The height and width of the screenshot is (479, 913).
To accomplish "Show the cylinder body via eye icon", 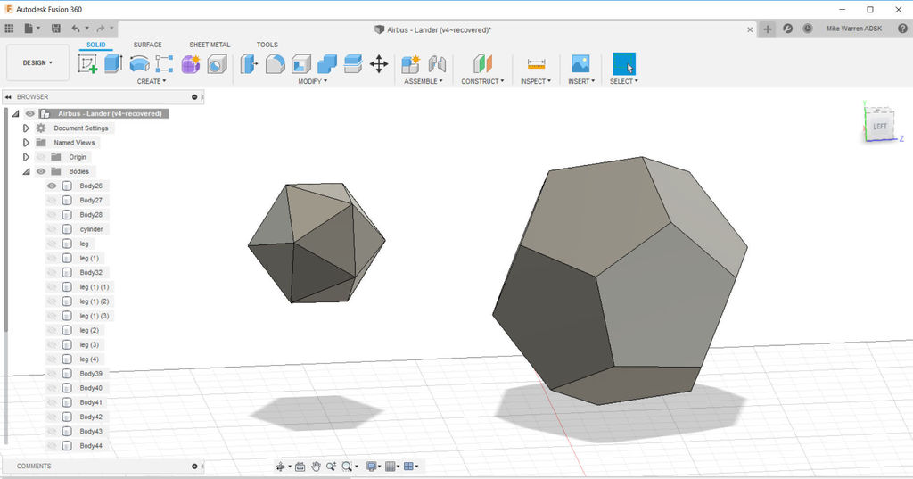I will 52,229.
